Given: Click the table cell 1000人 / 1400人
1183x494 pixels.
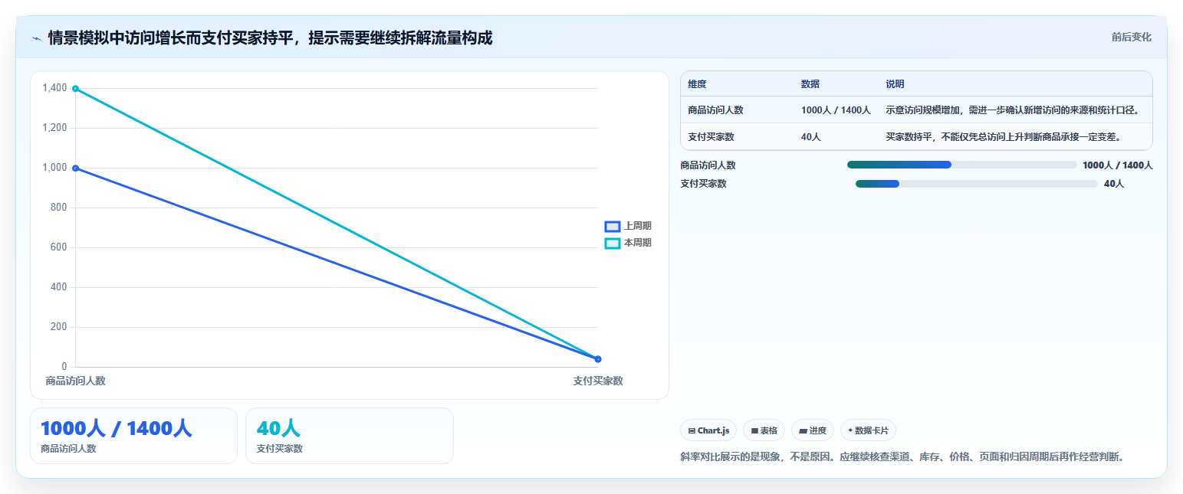Looking at the screenshot, I should pos(836,110).
